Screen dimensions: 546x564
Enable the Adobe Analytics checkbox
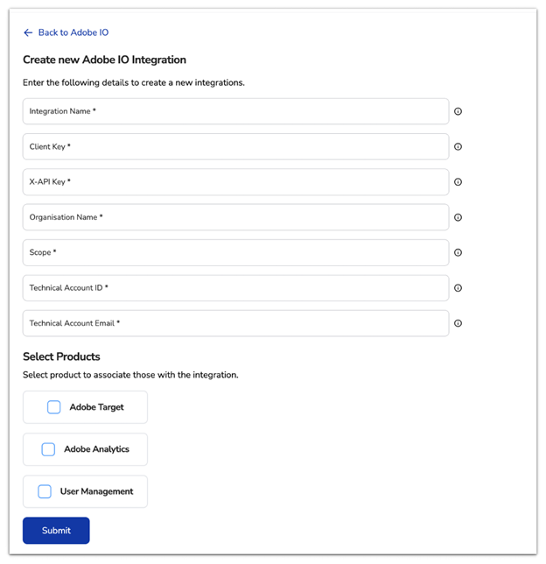tap(48, 449)
